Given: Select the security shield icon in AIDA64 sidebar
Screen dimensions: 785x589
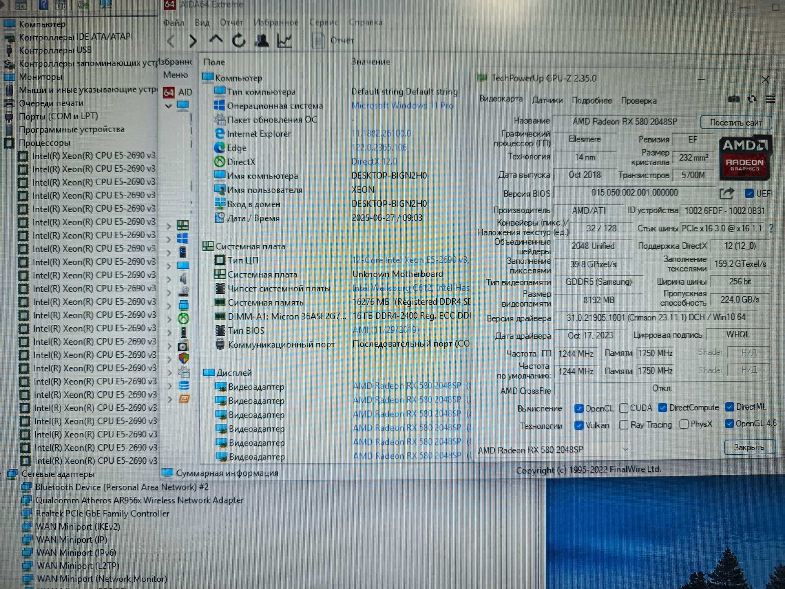Looking at the screenshot, I should click(184, 359).
